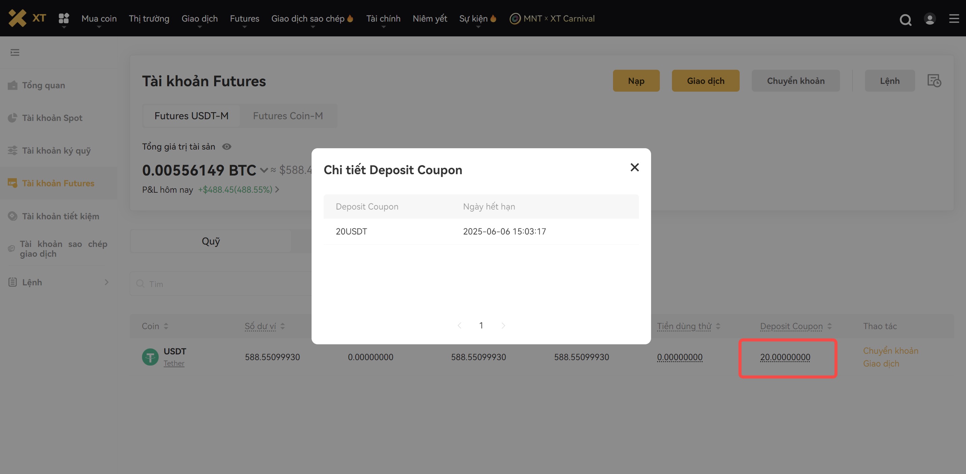The height and width of the screenshot is (474, 966).
Task: Click the Chuyển khoản button
Action: [x=795, y=81]
